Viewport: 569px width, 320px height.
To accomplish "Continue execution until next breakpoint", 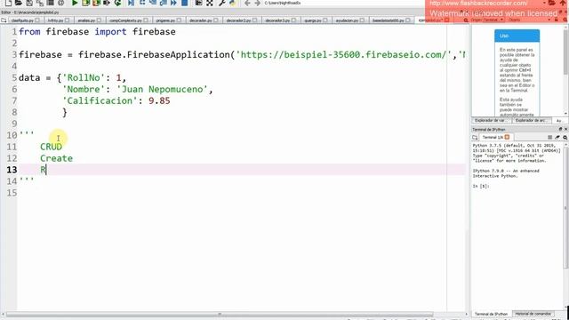I will 174,3.
